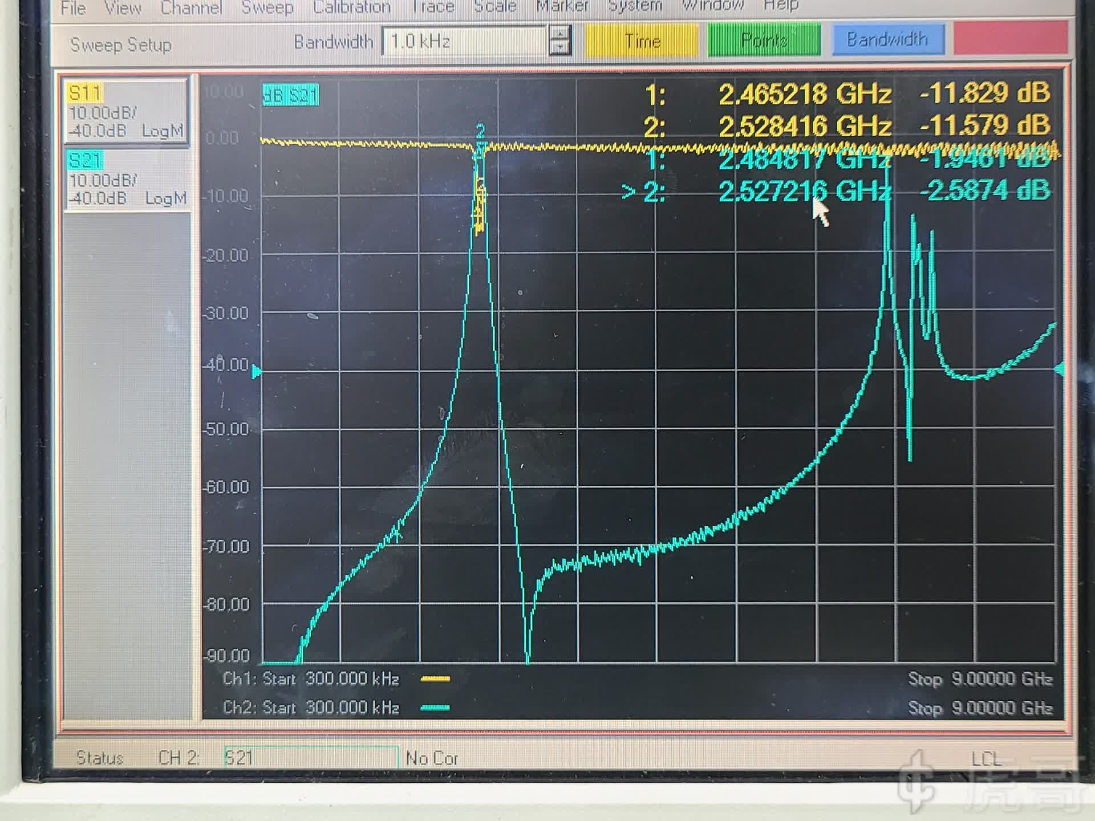
Task: Click the dB S21 trace label
Action: [290, 95]
